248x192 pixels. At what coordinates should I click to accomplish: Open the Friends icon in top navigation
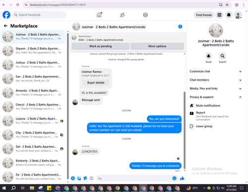[x=122, y=15]
